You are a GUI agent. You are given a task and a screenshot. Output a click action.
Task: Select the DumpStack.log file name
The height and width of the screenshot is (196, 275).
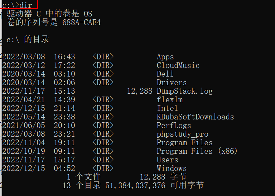184,91
